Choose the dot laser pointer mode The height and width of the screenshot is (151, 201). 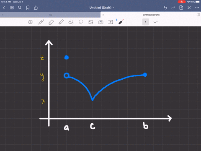146,22
